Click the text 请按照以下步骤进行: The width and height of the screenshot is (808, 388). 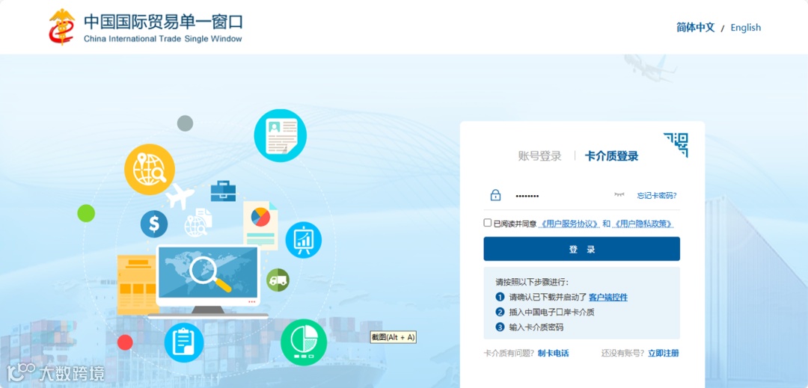532,282
